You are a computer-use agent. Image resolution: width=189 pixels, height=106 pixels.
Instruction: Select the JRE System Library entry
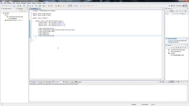click(14, 20)
